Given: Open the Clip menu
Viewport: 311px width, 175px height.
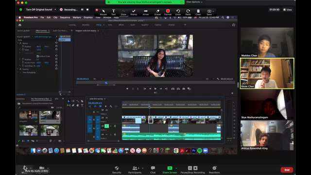Looking at the screenshot, I should [55, 17].
